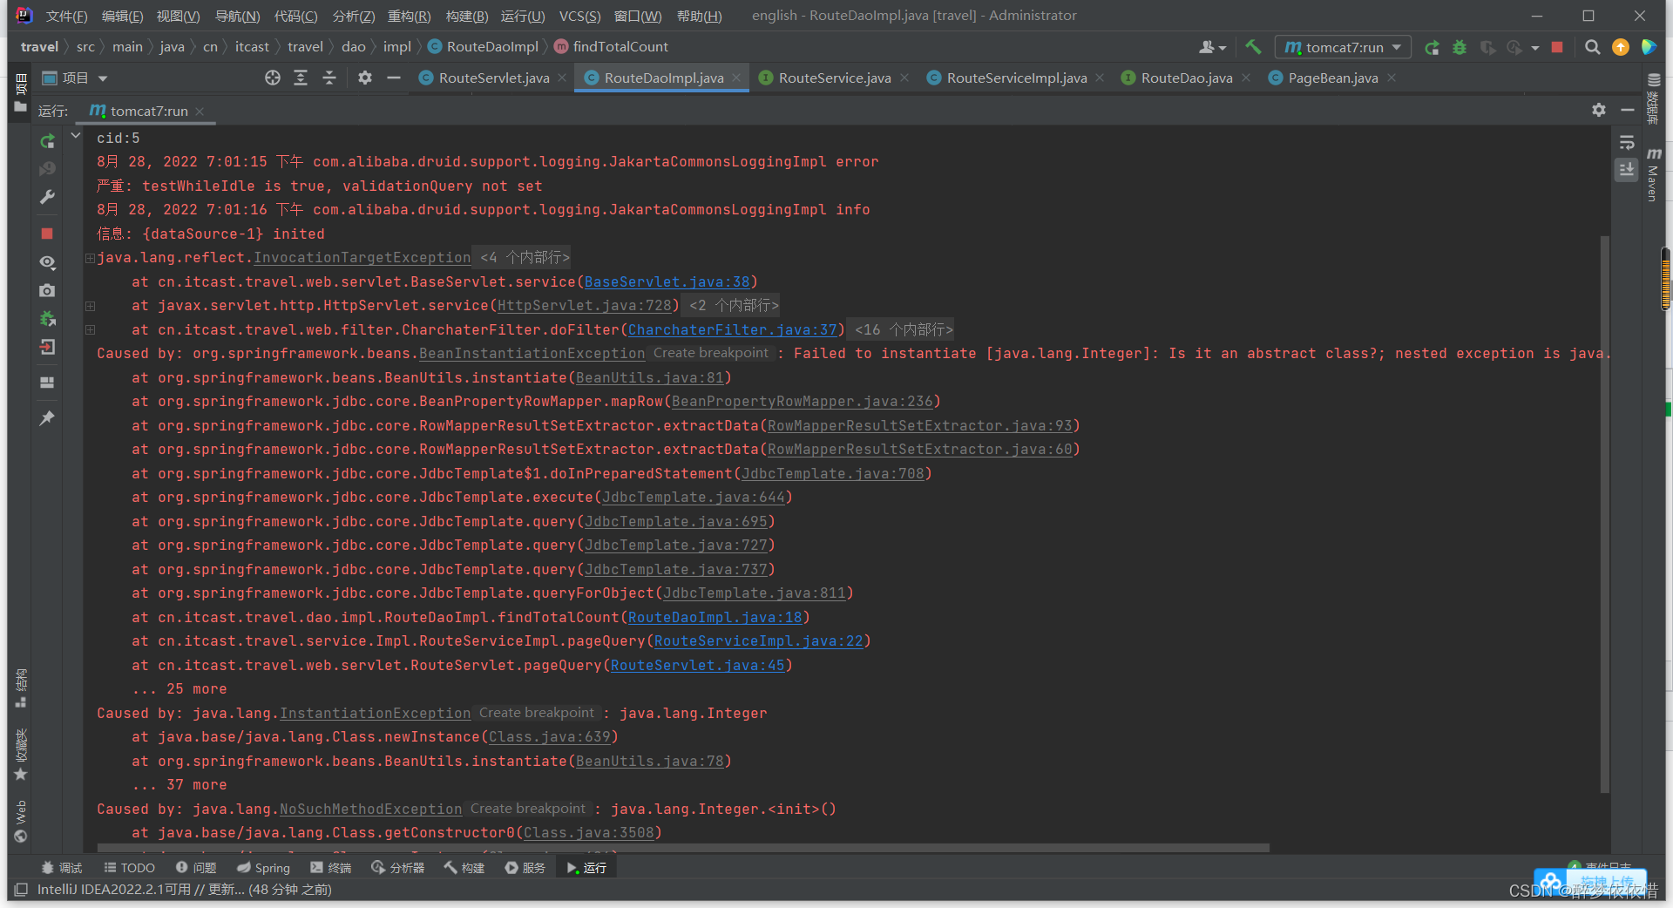Open the Maven tool window on the right
The height and width of the screenshot is (908, 1673).
1655,174
